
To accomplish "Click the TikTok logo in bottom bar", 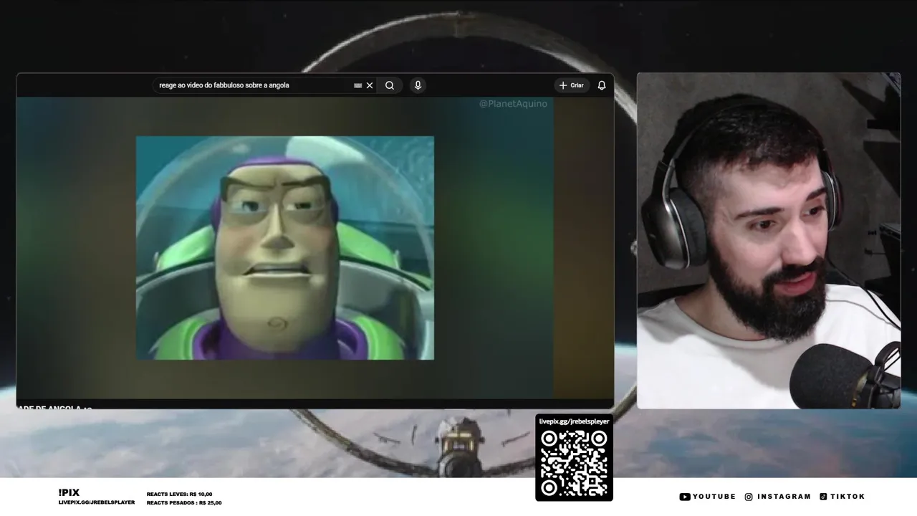I will coord(823,497).
